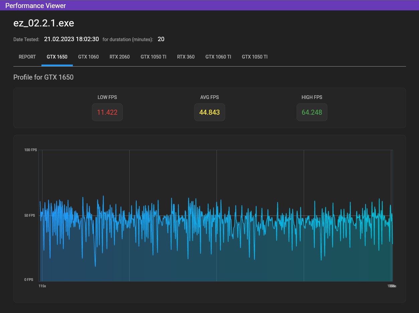Open the GTX 1060 TI tab
419x313 pixels.
[218, 57]
